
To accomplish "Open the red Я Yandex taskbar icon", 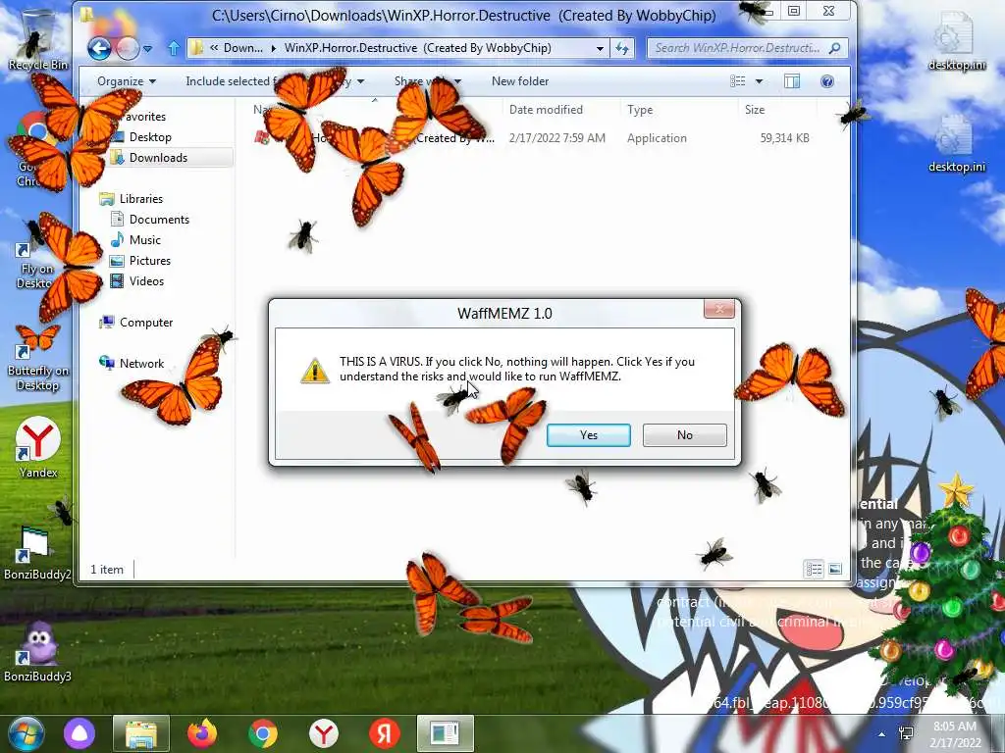I will coord(385,733).
